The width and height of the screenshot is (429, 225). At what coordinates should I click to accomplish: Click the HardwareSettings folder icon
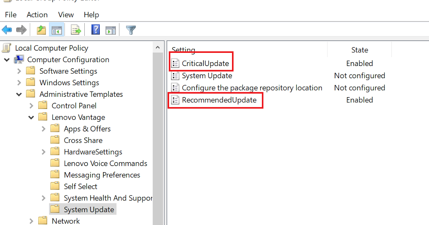(x=55, y=151)
